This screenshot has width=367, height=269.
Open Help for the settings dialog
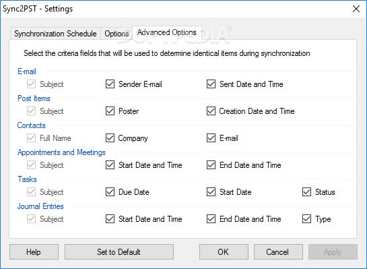pos(34,252)
